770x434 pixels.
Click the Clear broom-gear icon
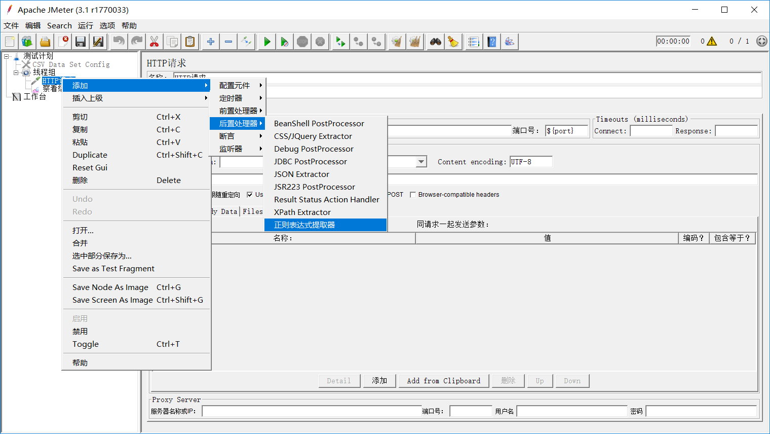(397, 42)
